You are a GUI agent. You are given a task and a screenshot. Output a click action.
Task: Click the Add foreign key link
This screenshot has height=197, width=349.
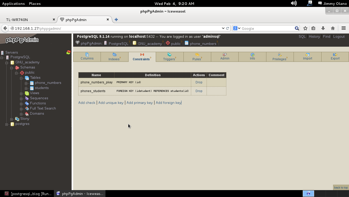coord(168,103)
